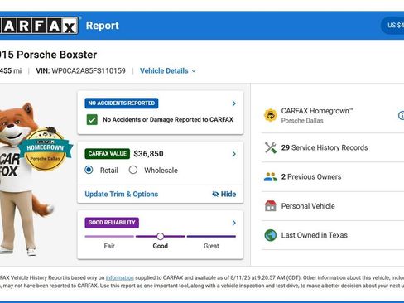404x303 pixels.
Task: Click 29 Service History Records text
Action: coord(325,147)
